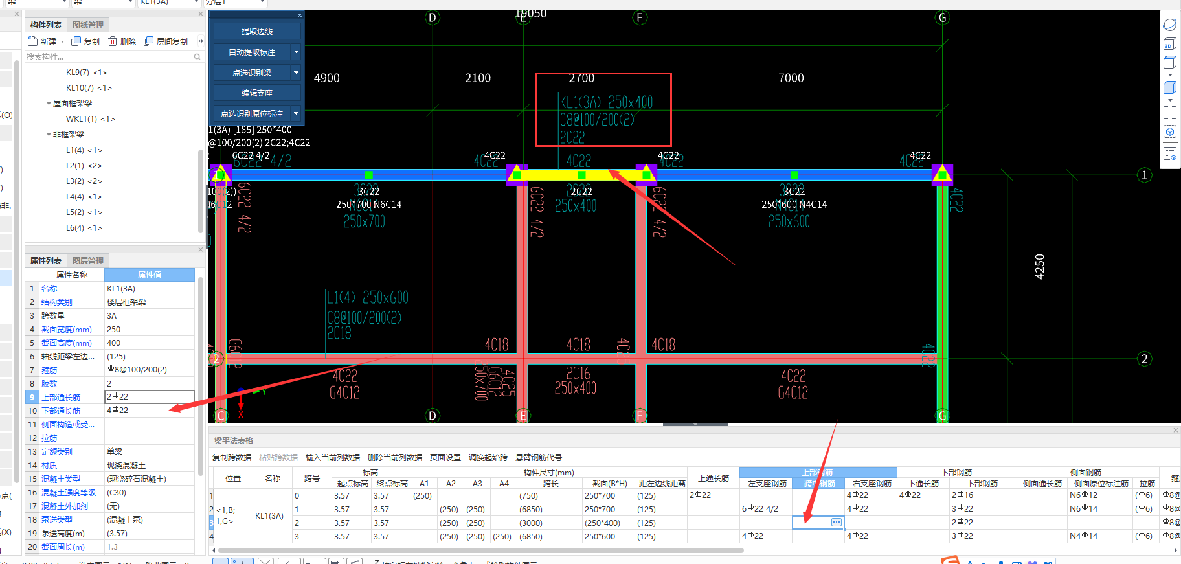Image resolution: width=1181 pixels, height=564 pixels.
Task: Select KL9(7) in component tree
Action: click(86, 73)
